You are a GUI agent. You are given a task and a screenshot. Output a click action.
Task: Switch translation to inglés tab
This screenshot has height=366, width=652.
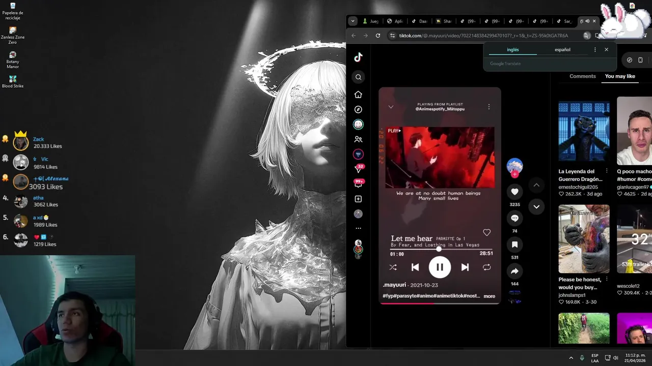[x=513, y=50]
